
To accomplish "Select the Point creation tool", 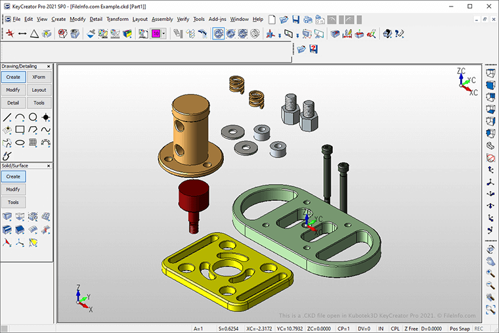I will coord(46,118).
